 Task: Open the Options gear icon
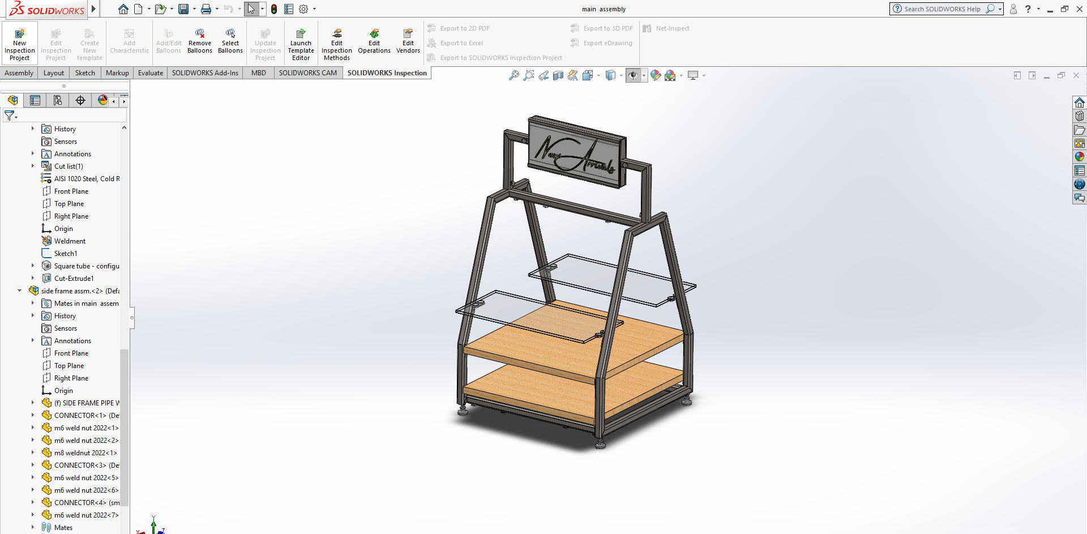[303, 9]
